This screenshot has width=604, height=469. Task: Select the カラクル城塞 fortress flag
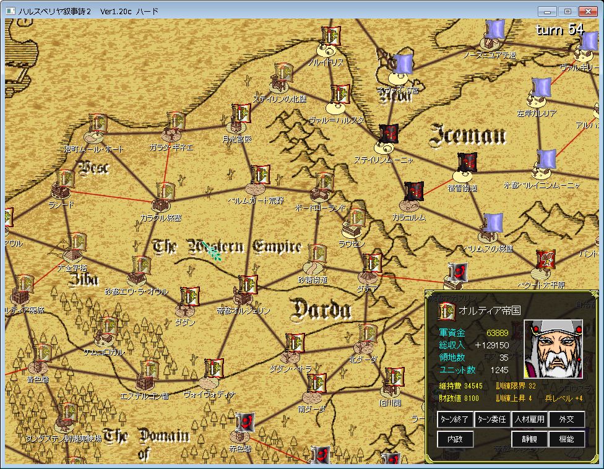point(166,191)
